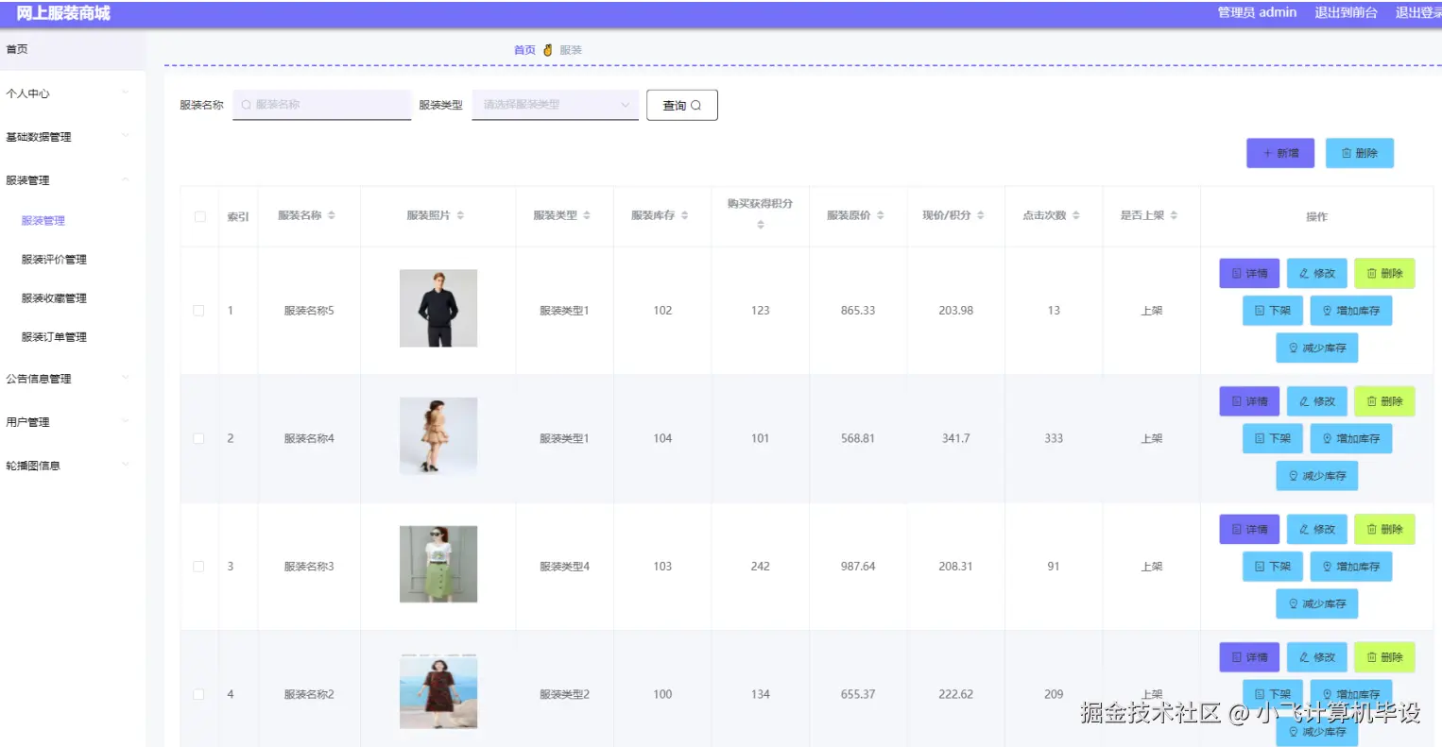The image size is (1442, 747).
Task: Check the box for row 服装名称2
Action: tap(198, 694)
